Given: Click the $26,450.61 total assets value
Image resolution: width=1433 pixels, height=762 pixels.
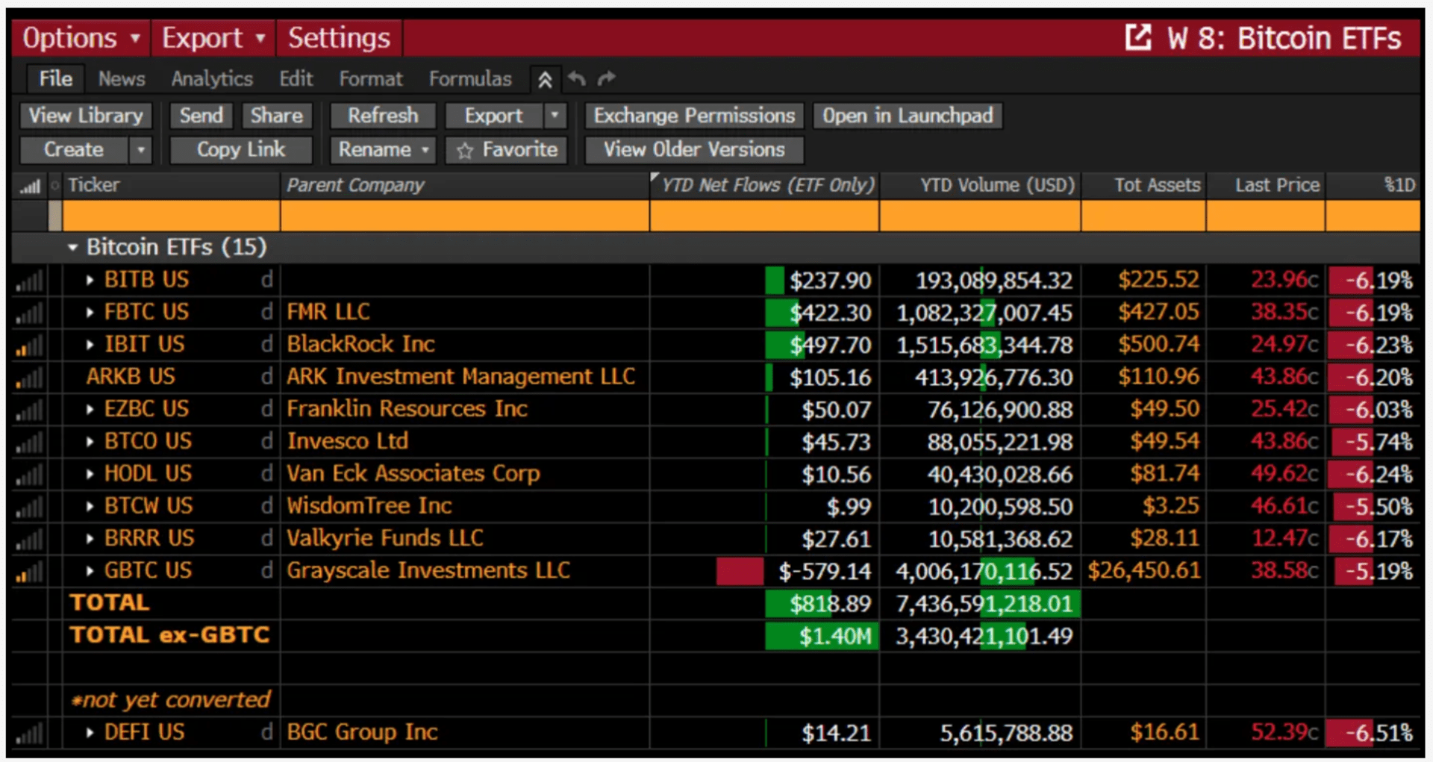Looking at the screenshot, I should pyautogui.click(x=1143, y=571).
